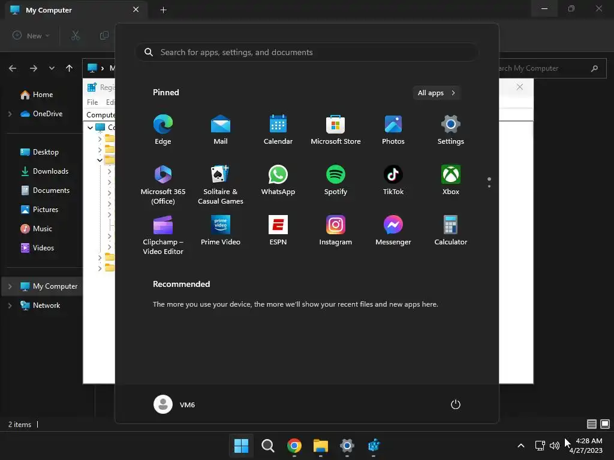Open Downloads folder in sidebar
Viewport: 614px width, 460px height.
point(44,171)
